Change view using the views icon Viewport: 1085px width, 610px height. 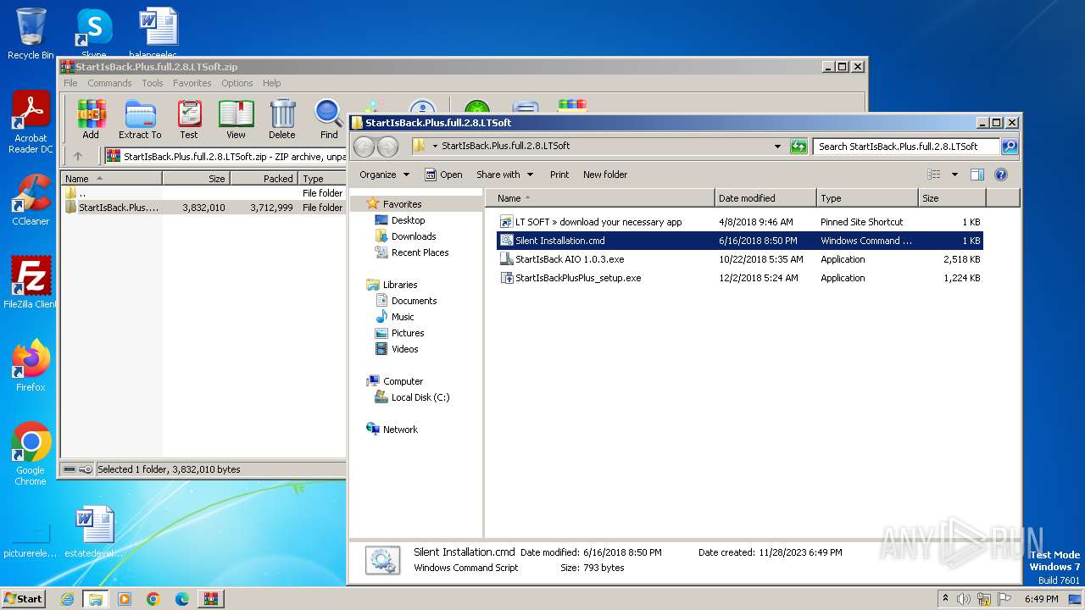click(934, 175)
